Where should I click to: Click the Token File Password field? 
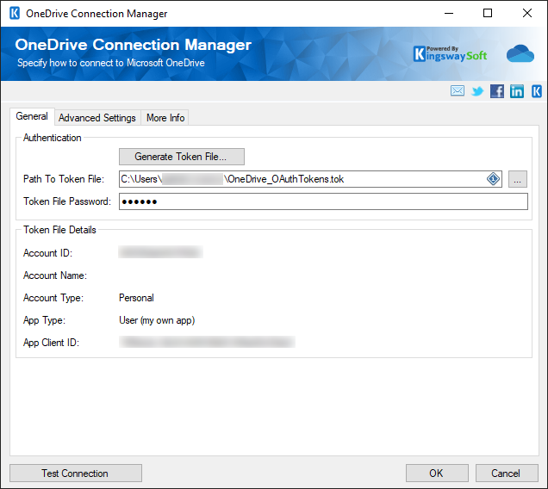point(323,201)
